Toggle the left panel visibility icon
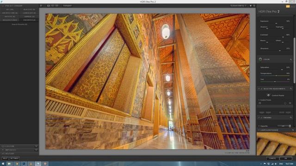 click(41, 6)
